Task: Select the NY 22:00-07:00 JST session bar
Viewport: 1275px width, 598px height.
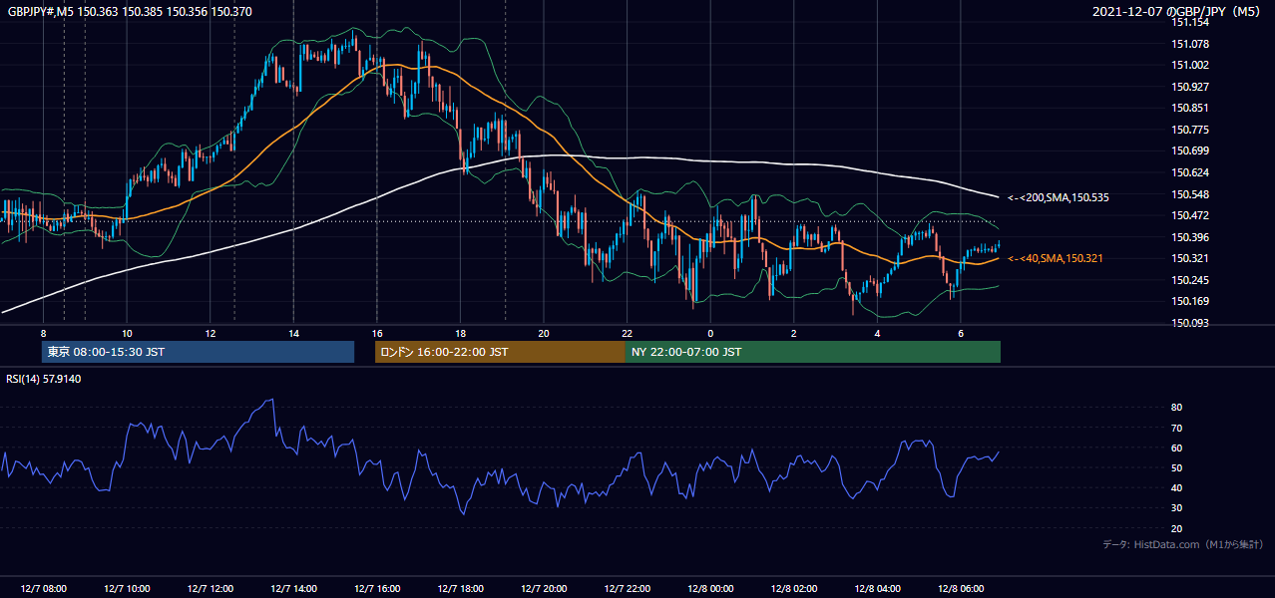Action: [813, 352]
